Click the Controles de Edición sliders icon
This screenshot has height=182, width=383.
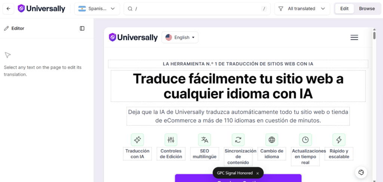(171, 140)
